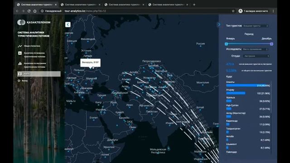This screenshot has width=290, height=163.
Task: Click the browser home icon
Action: point(35,11)
